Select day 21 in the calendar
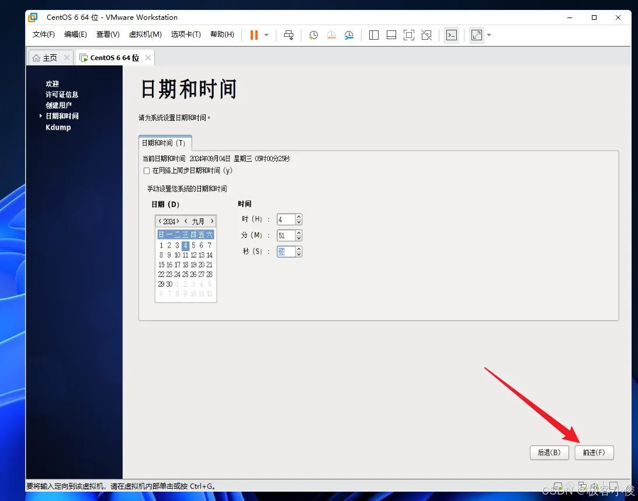638x501 pixels. pyautogui.click(x=209, y=265)
